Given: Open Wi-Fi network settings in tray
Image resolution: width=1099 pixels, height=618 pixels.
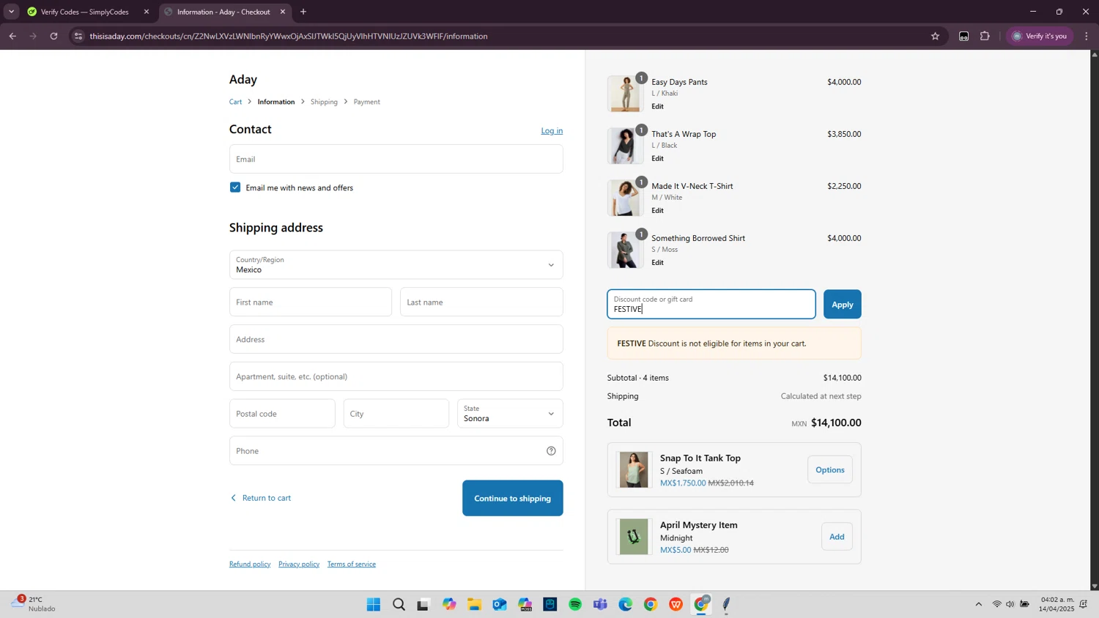Looking at the screenshot, I should click(996, 604).
